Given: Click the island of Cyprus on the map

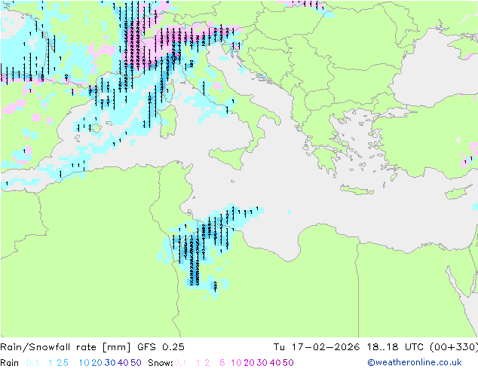Looking at the screenshot, I should 458,192.
